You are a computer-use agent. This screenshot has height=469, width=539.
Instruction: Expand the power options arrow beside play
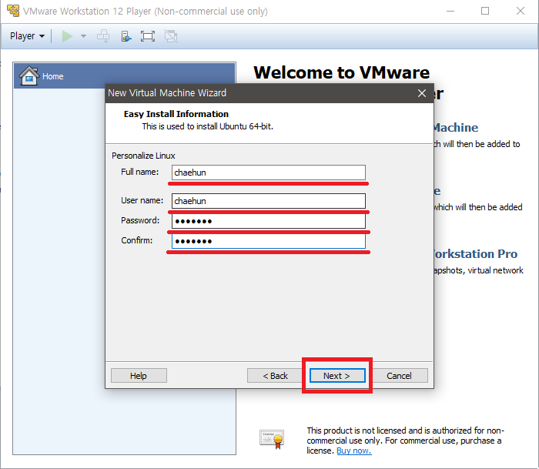point(83,36)
